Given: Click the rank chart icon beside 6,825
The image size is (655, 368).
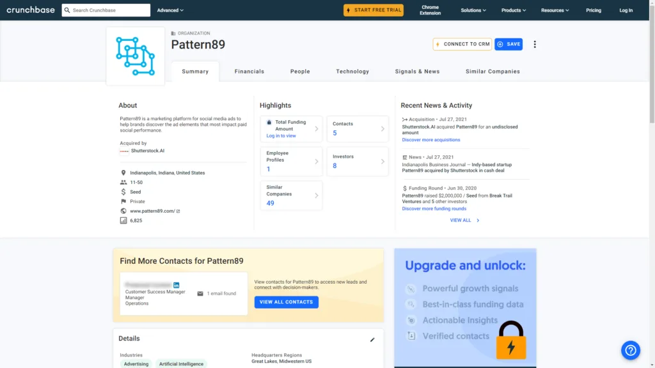Looking at the screenshot, I should click(x=123, y=220).
